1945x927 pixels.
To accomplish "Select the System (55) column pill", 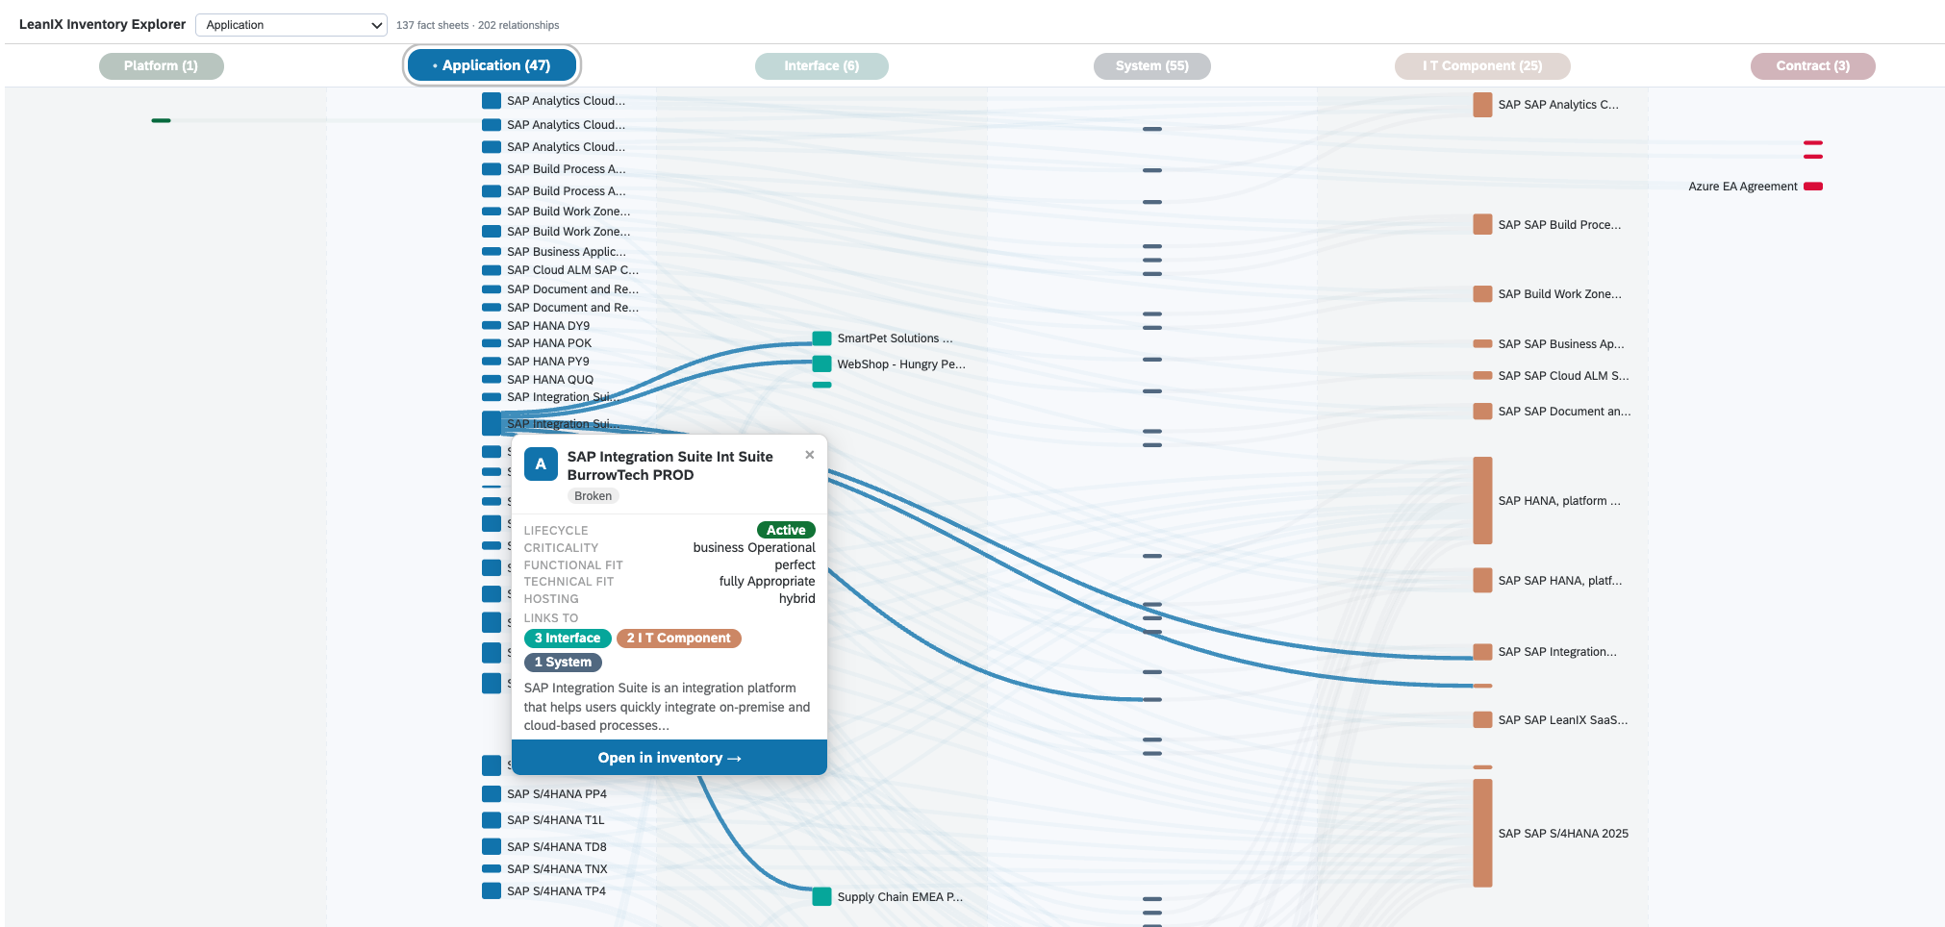I will click(x=1152, y=65).
